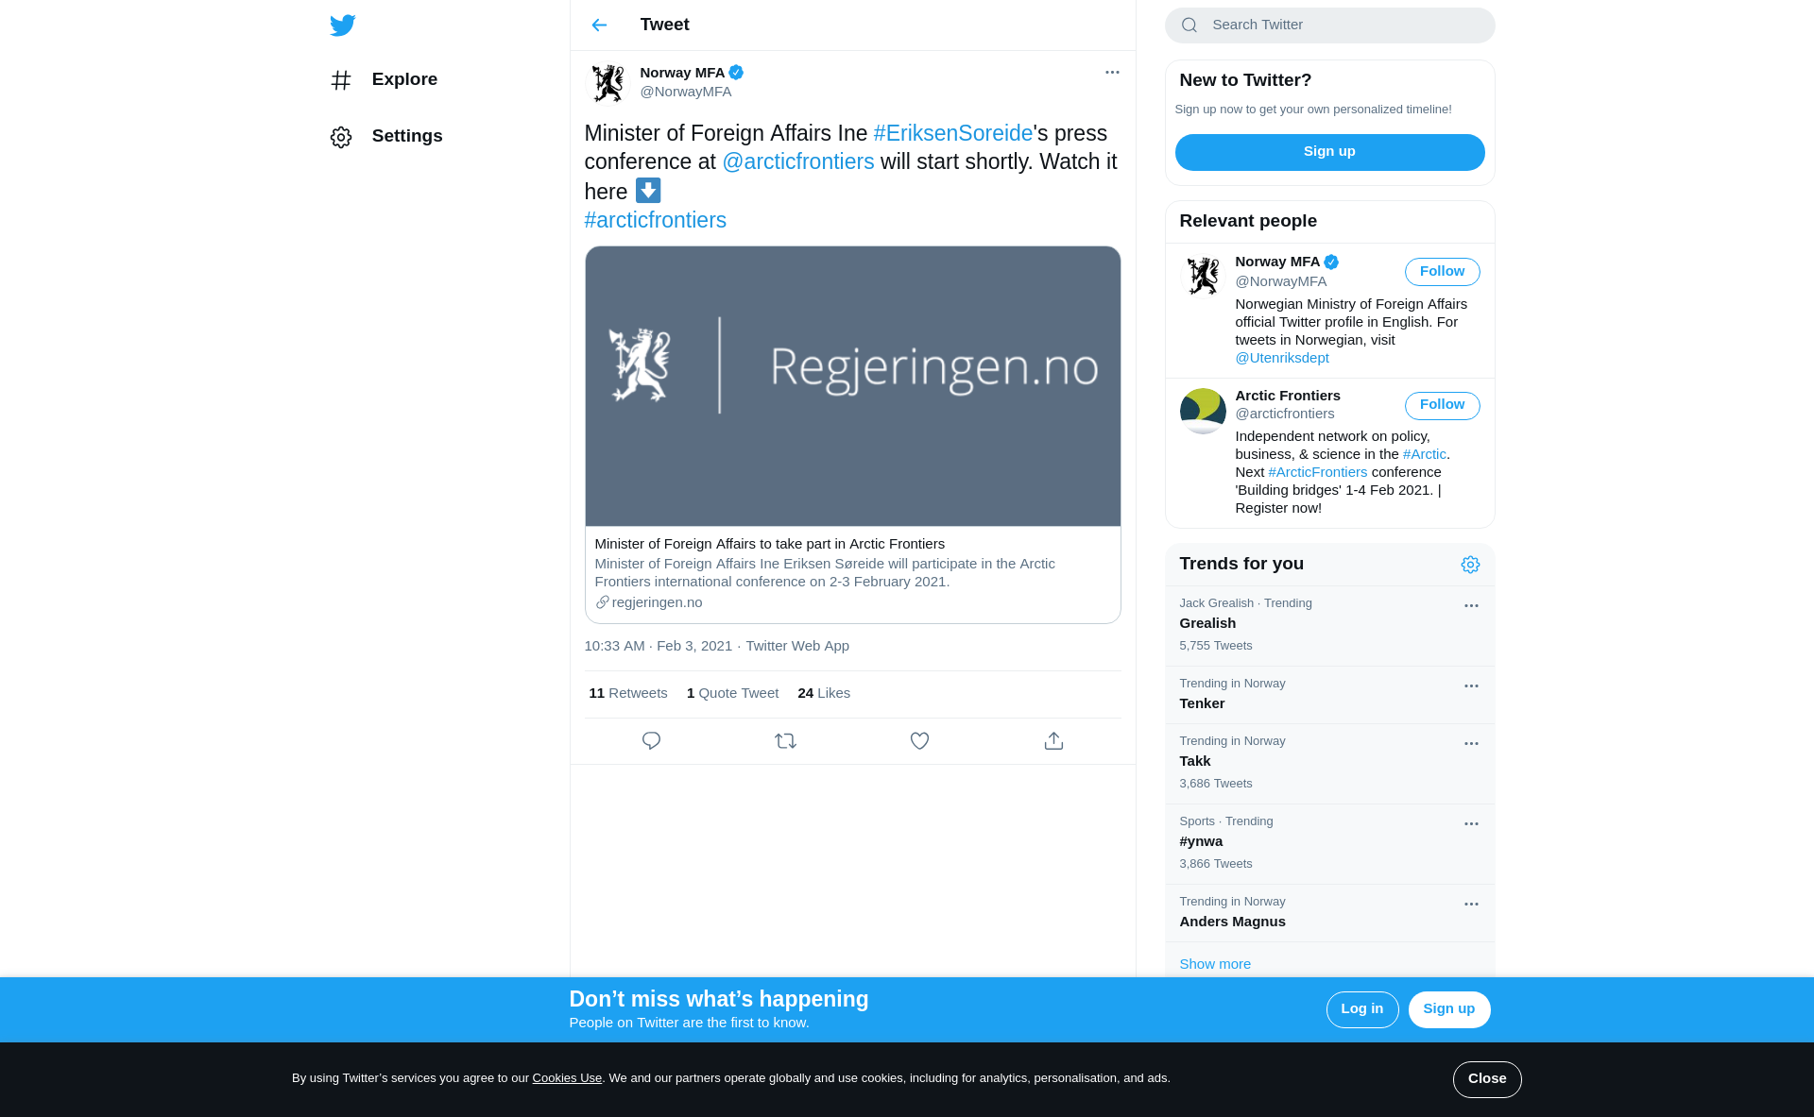Open Norway MFA profile avatar in tweet

[x=608, y=83]
